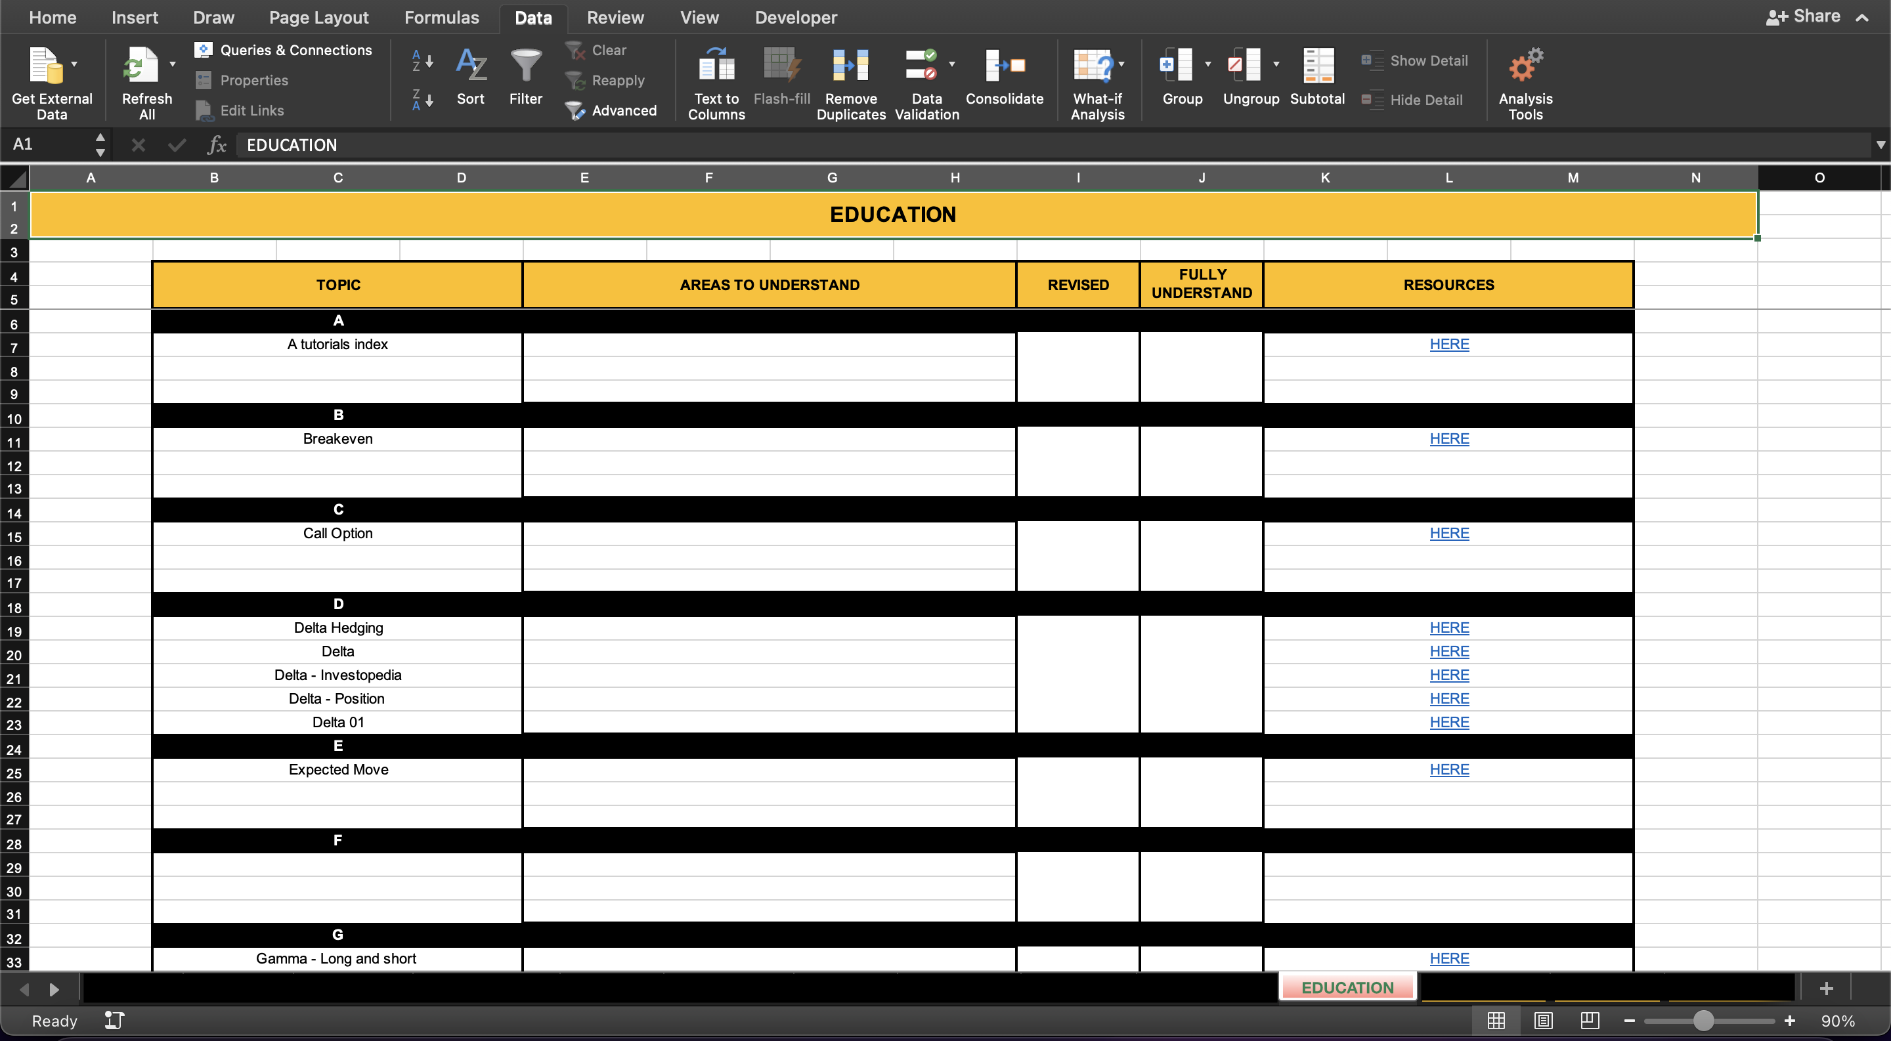Click the HERE link in row 25
Viewport: 1891px width, 1041px height.
[x=1448, y=769]
